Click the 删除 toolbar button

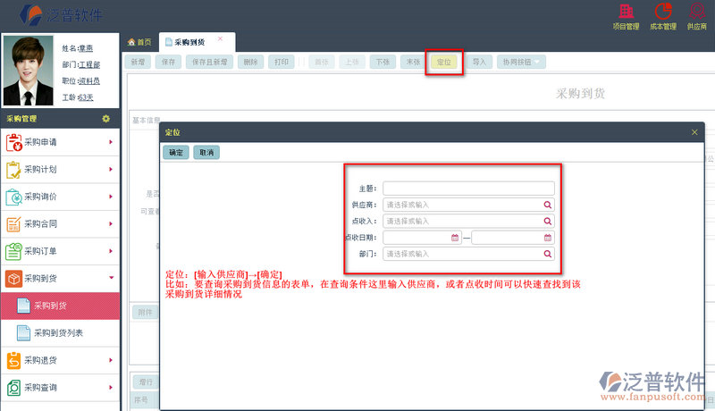pyautogui.click(x=250, y=62)
